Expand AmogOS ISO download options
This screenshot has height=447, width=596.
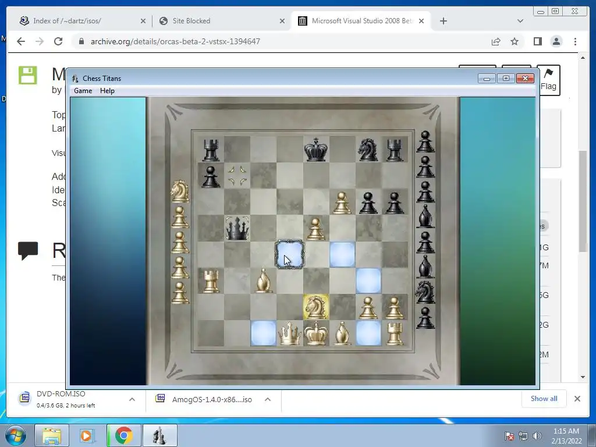point(268,399)
